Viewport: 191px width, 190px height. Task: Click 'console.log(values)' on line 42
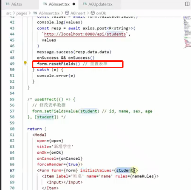tap(60, 22)
